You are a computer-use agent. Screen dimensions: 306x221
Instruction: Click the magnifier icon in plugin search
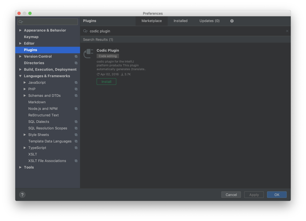tap(85, 31)
